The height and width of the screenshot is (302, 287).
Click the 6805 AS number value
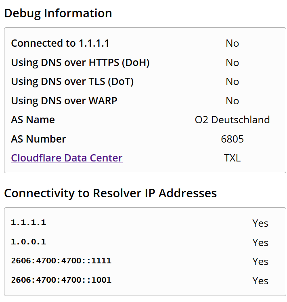pos(232,139)
